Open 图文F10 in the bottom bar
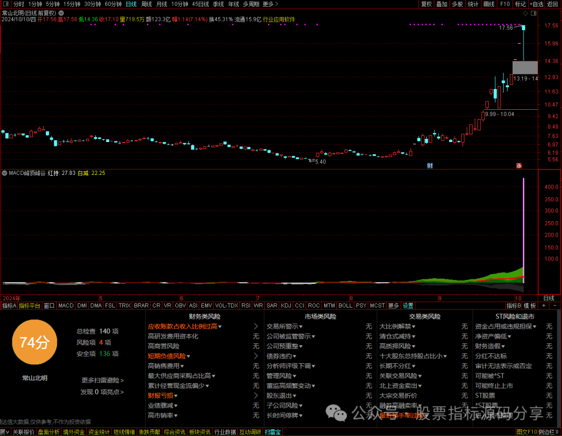The height and width of the screenshot is (436, 562). click(527, 432)
